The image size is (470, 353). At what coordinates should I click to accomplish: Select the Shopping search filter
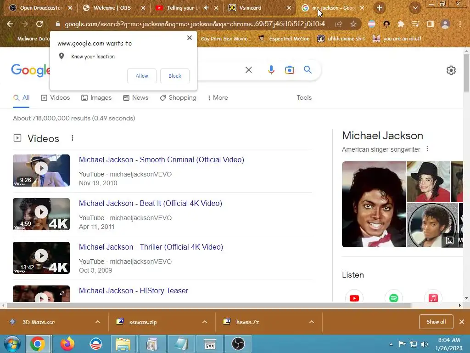[x=178, y=97]
